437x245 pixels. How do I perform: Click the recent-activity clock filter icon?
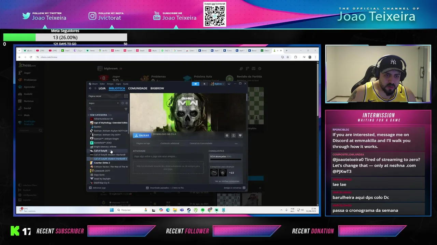(x=123, y=103)
